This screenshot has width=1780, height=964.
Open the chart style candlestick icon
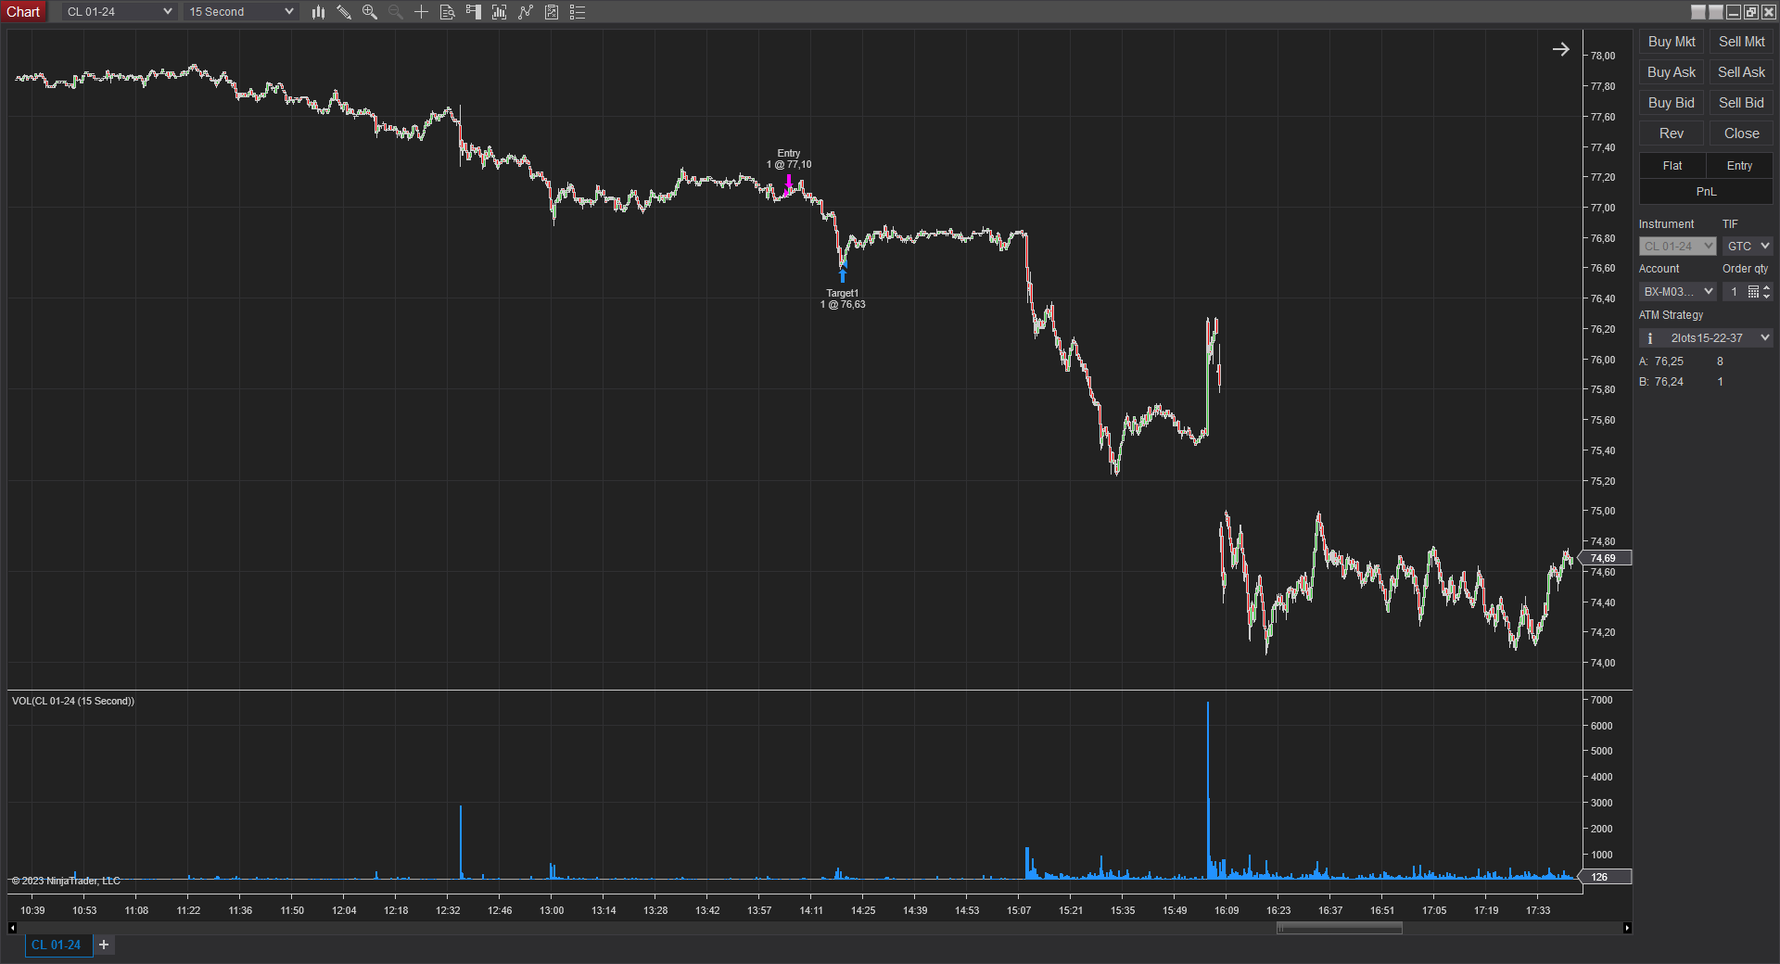click(318, 12)
